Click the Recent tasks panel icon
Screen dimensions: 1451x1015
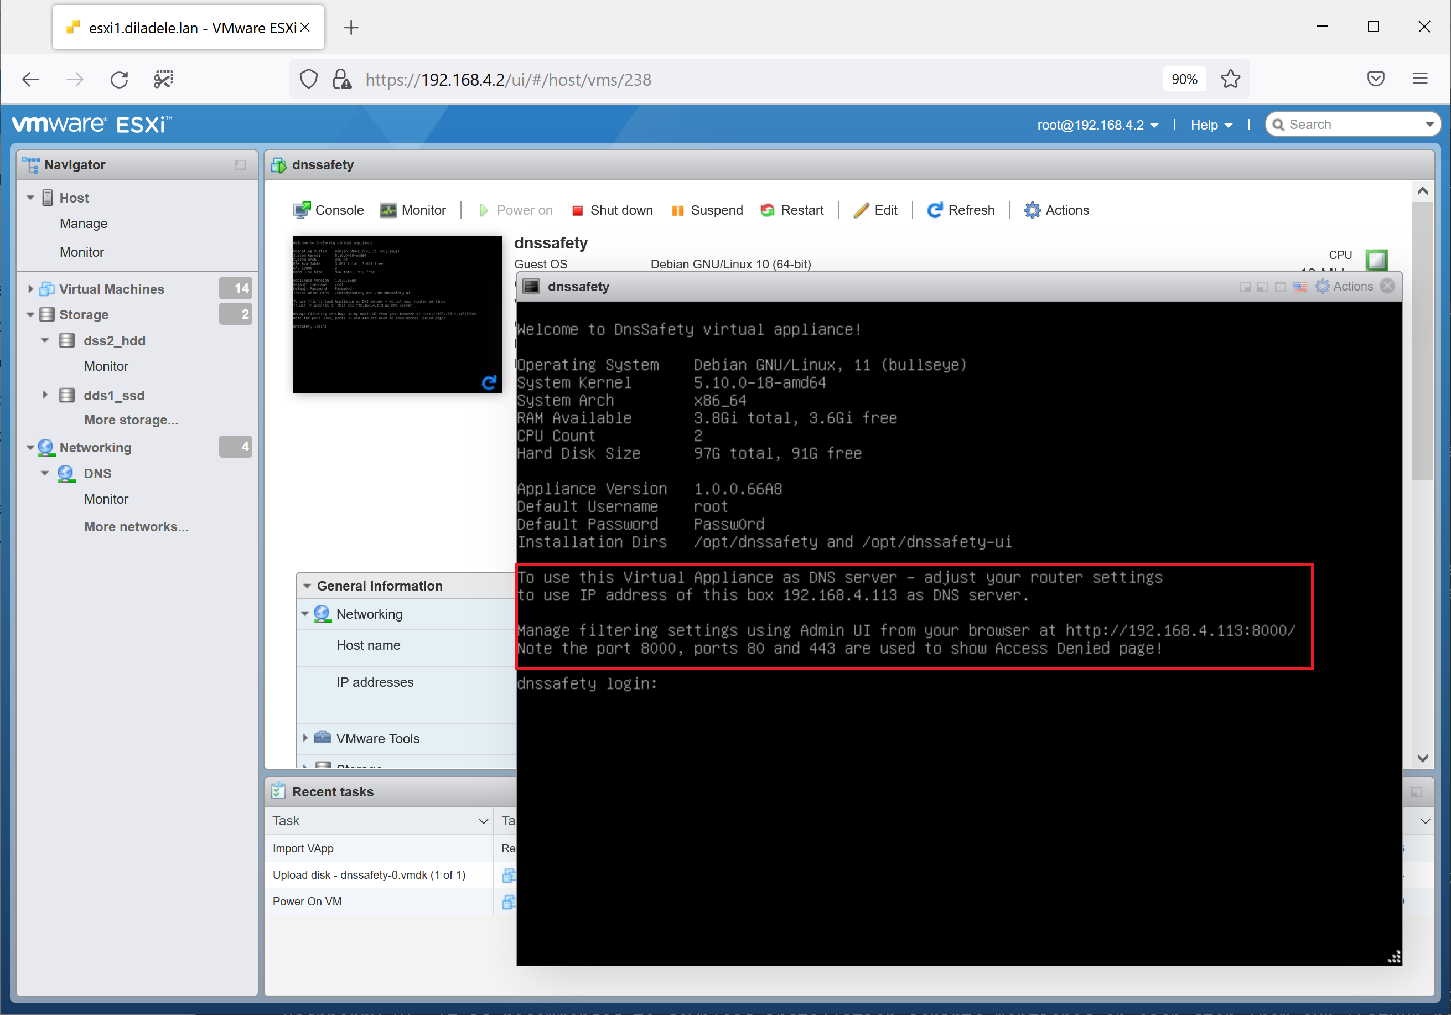278,792
